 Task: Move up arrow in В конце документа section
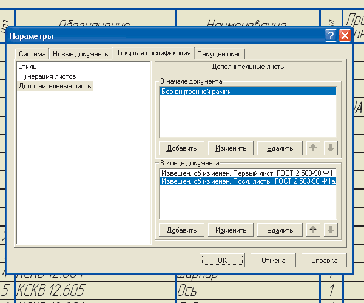pos(313,230)
